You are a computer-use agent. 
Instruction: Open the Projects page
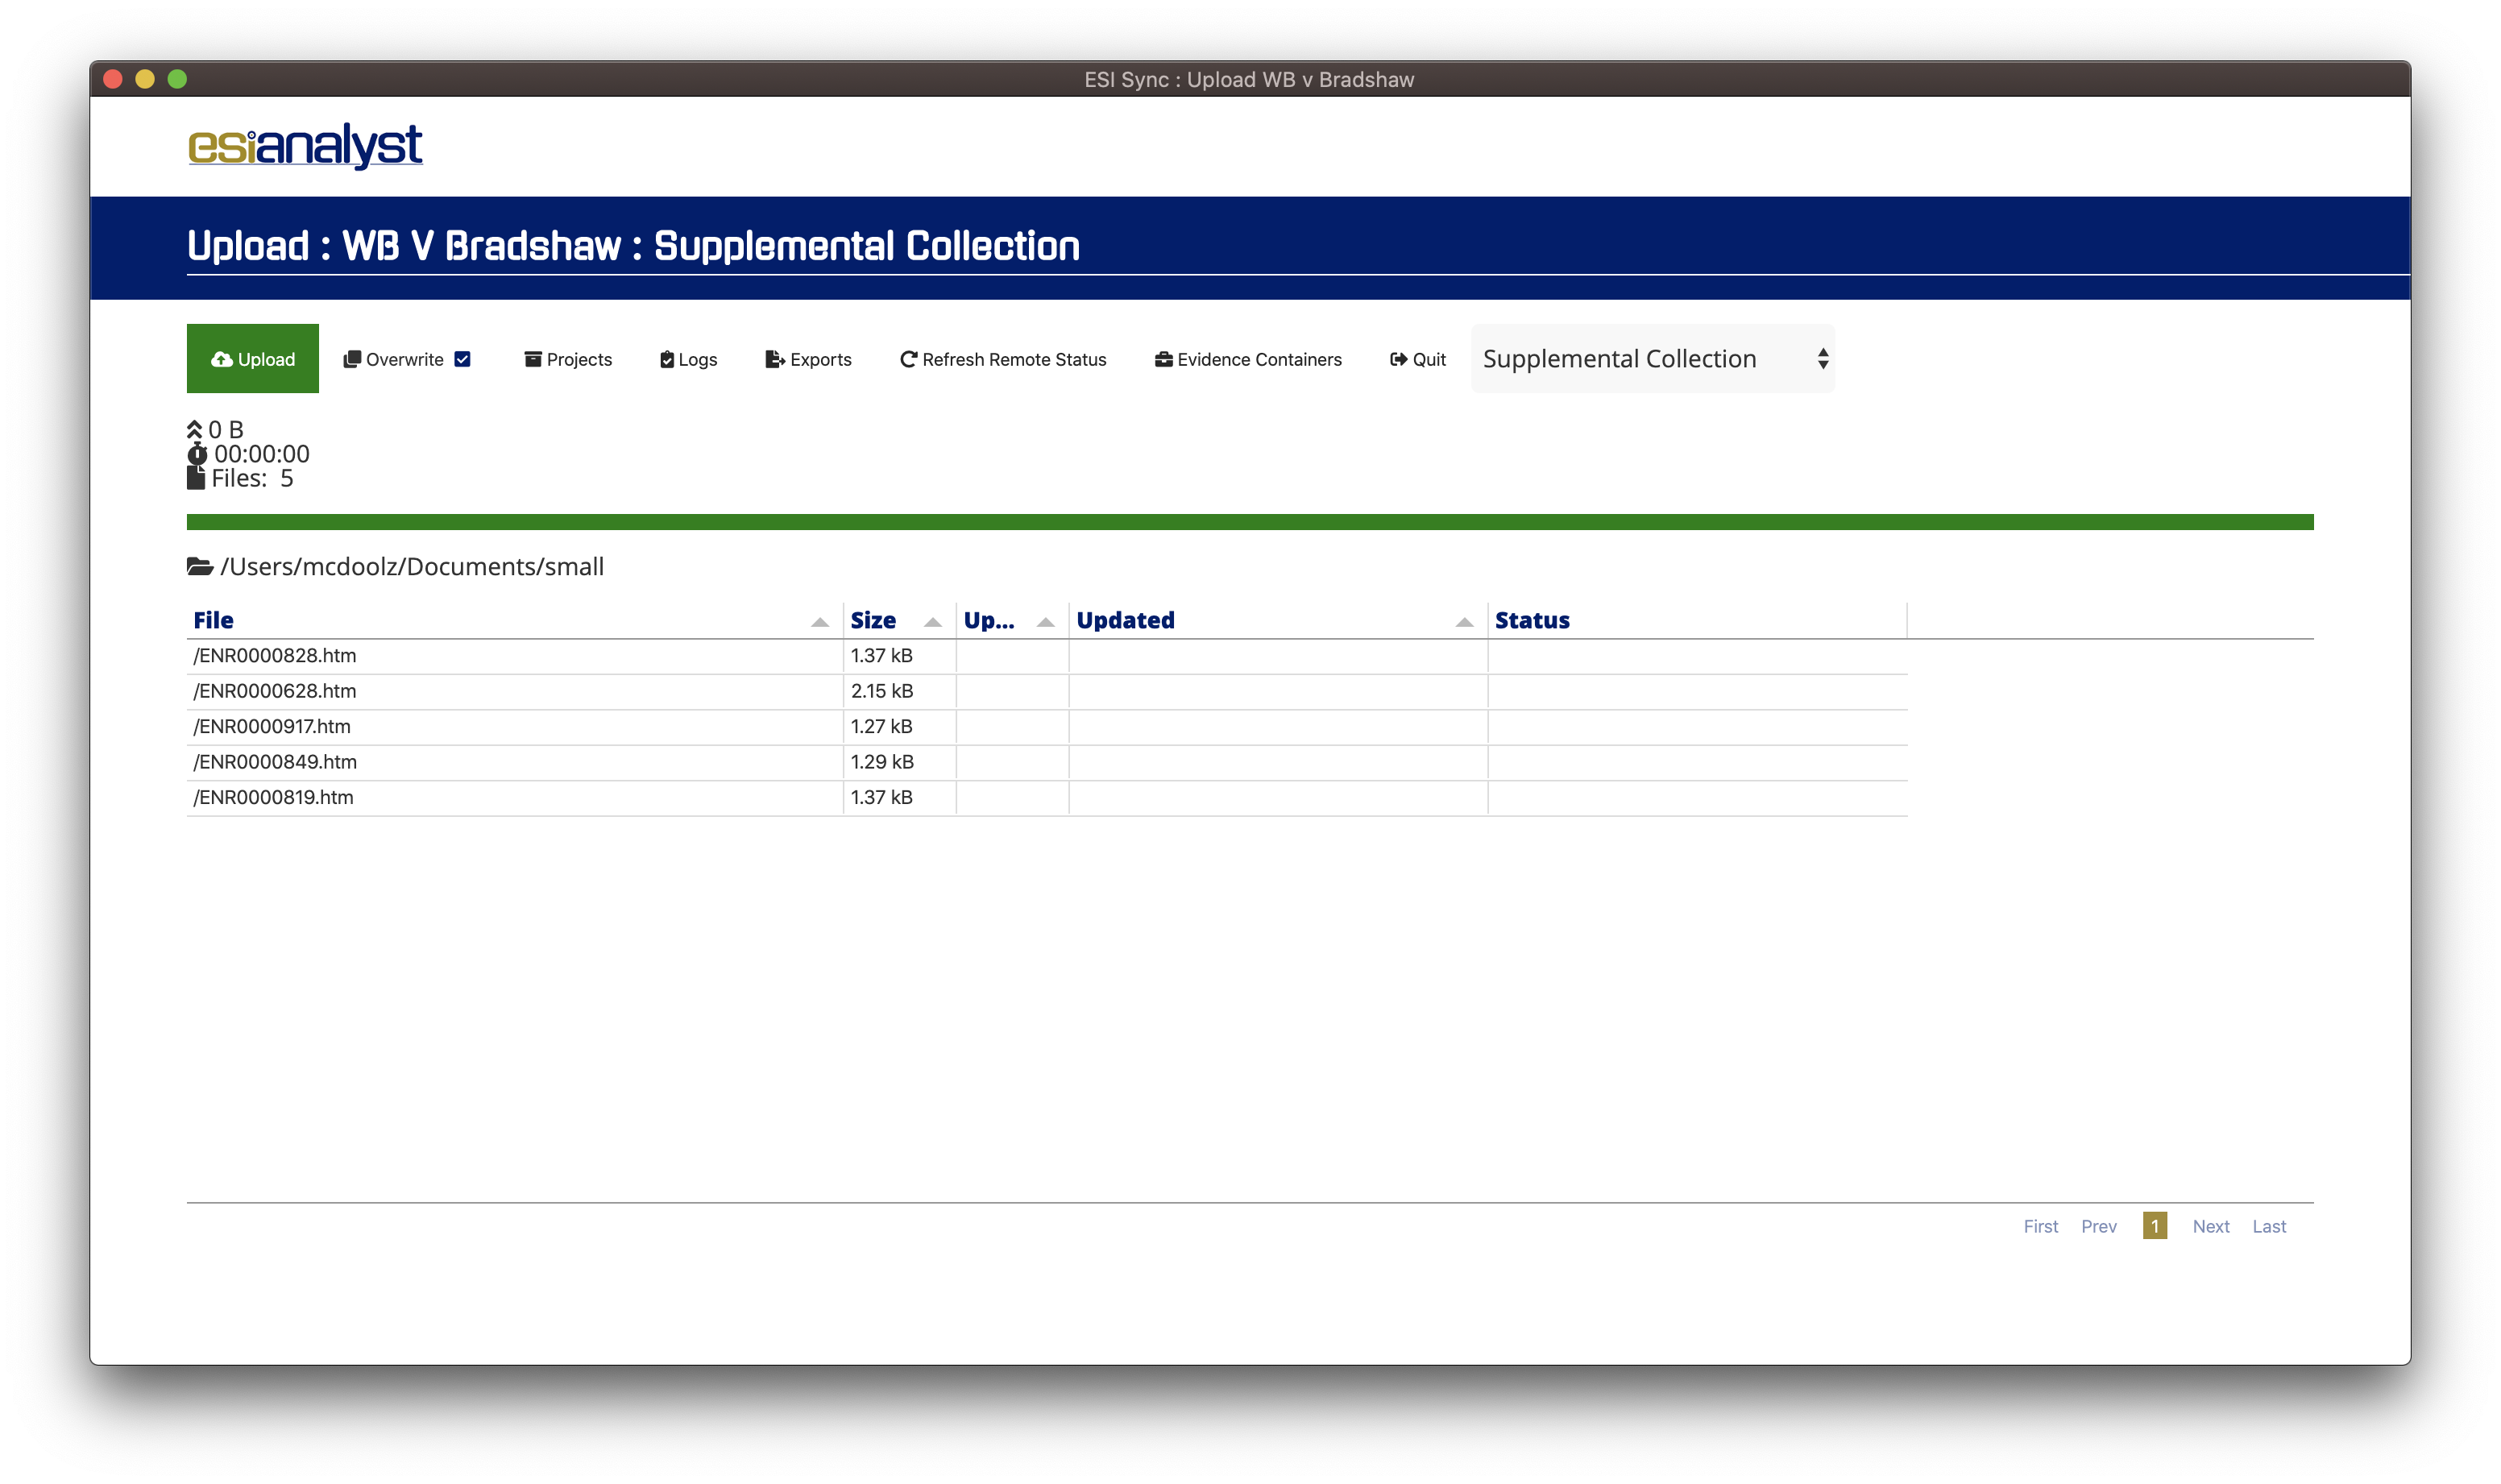[x=568, y=359]
